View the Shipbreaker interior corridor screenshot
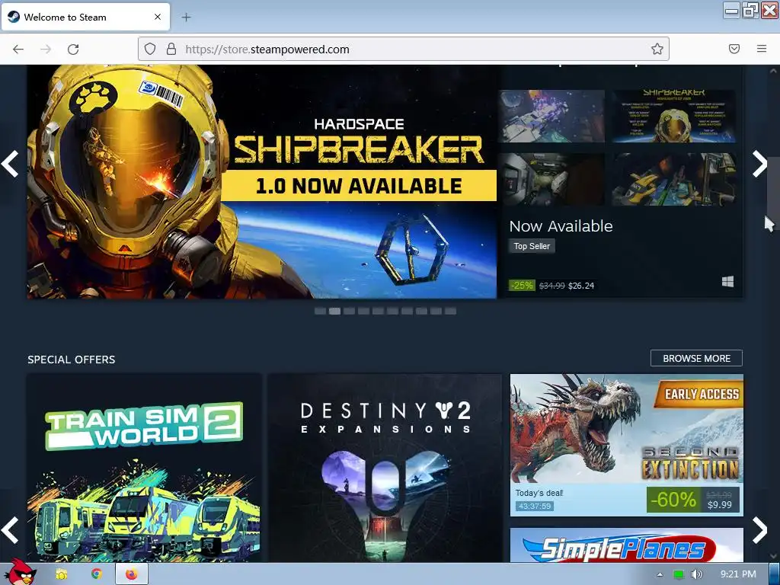This screenshot has height=585, width=780. 551,179
